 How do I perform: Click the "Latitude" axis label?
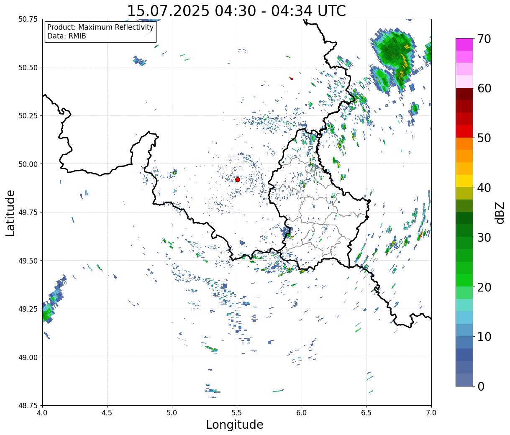(10, 213)
